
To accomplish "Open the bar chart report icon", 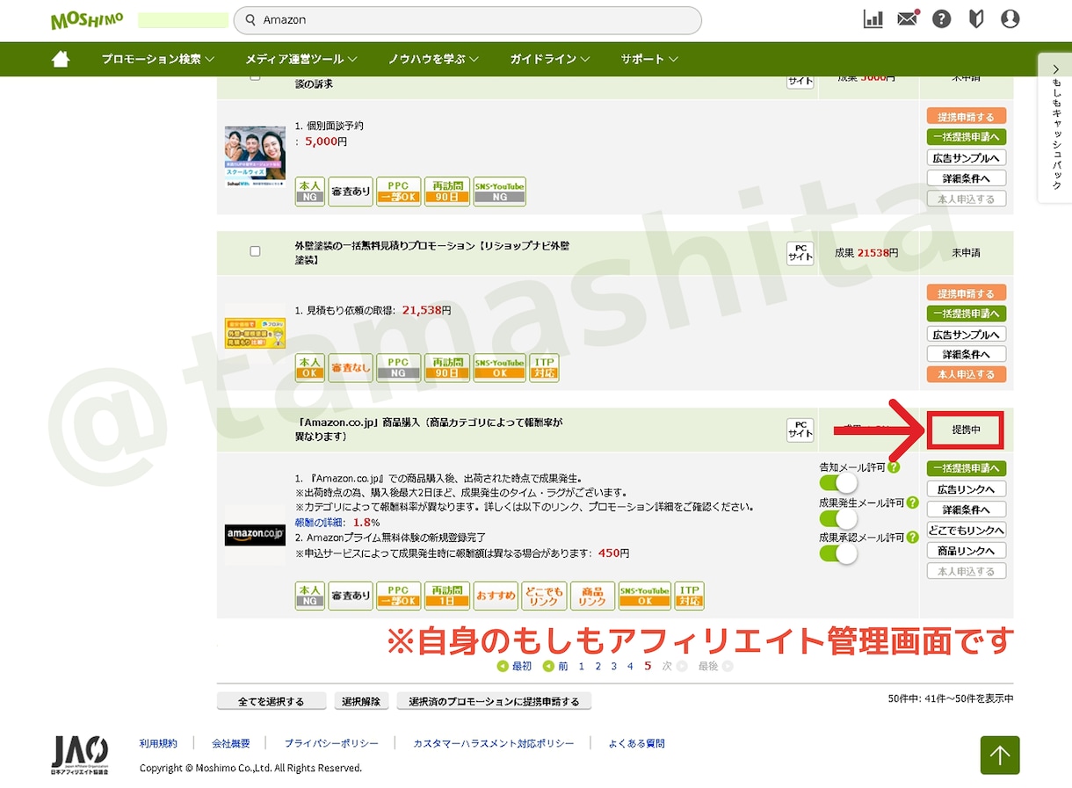I will tap(873, 19).
